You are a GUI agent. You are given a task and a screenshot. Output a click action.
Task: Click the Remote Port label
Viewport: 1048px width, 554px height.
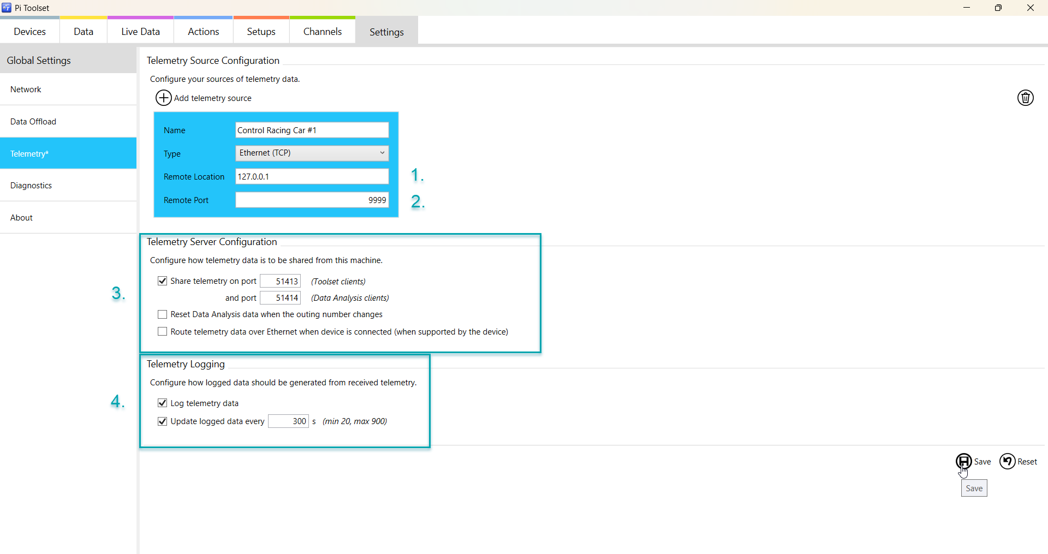tap(186, 200)
